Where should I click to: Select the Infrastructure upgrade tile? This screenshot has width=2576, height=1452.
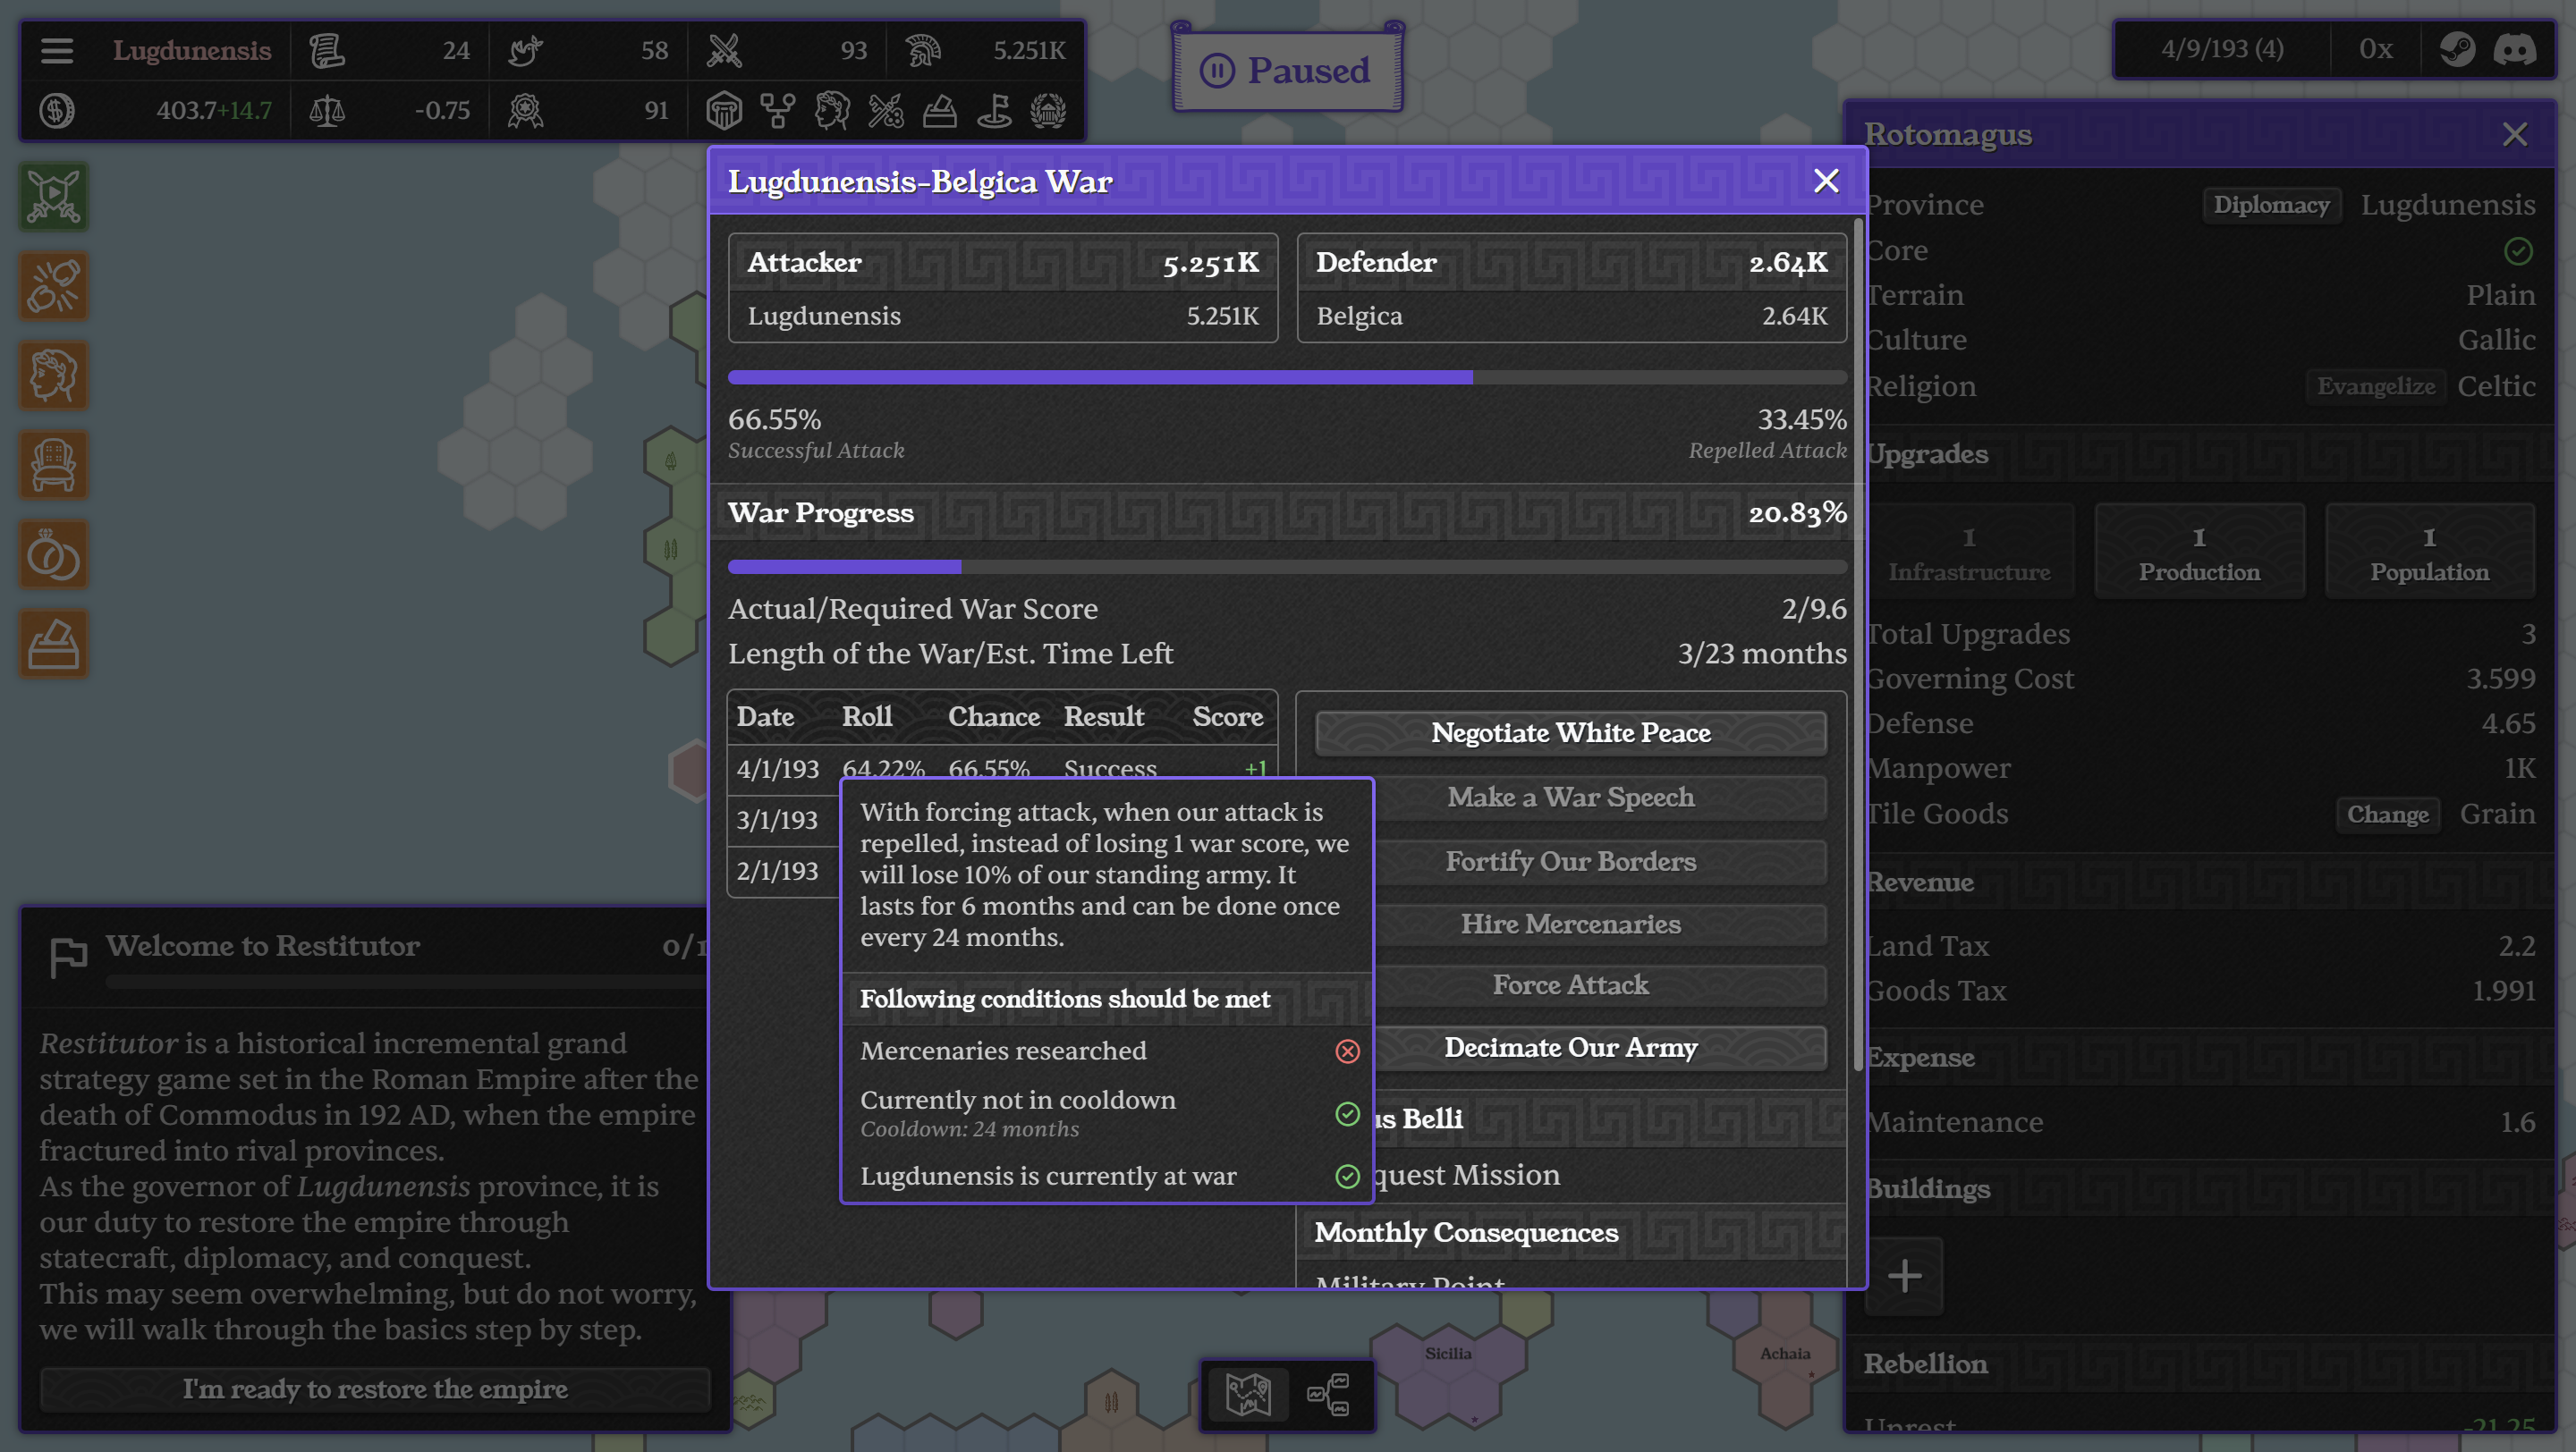point(1969,552)
